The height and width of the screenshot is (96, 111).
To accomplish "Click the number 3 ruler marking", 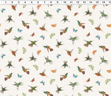I will point(18,2).
